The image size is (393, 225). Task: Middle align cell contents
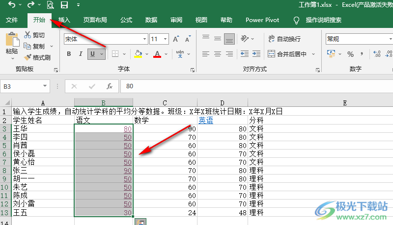[218, 39]
